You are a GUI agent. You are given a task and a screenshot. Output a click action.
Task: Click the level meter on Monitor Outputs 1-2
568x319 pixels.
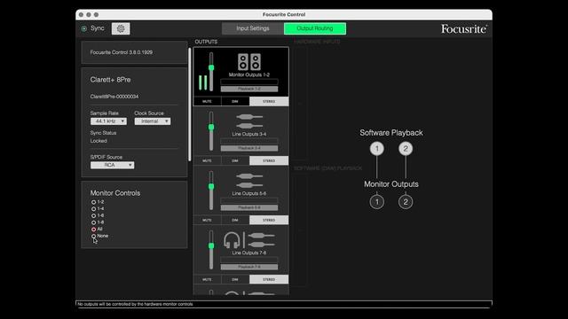203,82
